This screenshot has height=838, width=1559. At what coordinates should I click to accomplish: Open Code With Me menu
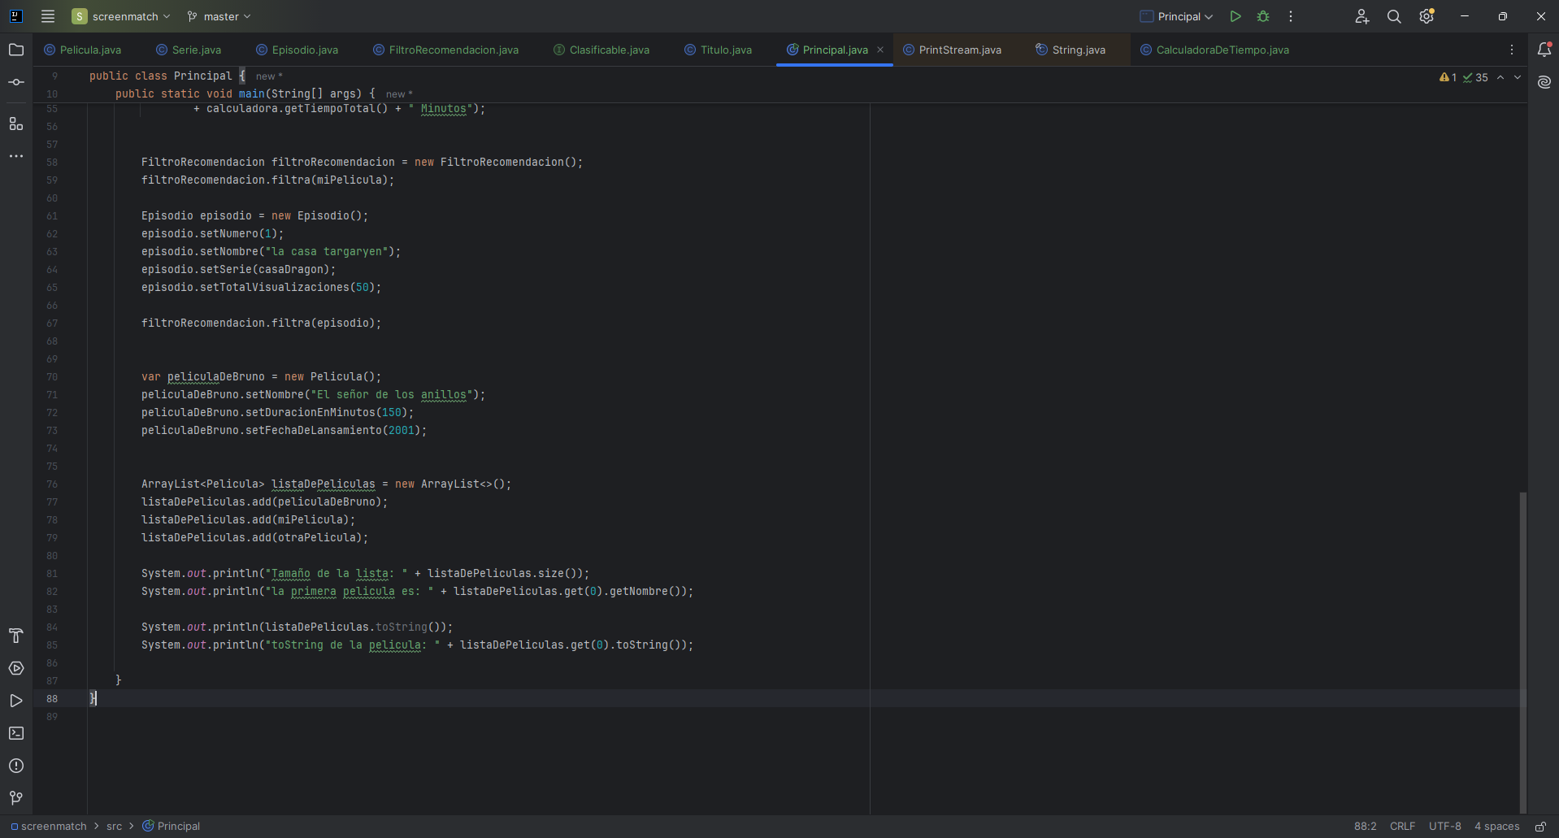[1362, 16]
